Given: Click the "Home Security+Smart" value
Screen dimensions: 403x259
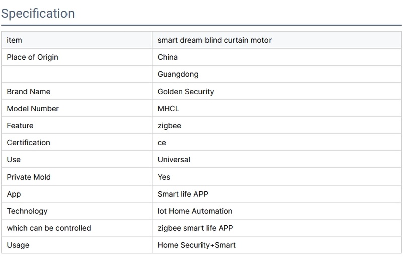Looking at the screenshot, I should click(x=196, y=245).
